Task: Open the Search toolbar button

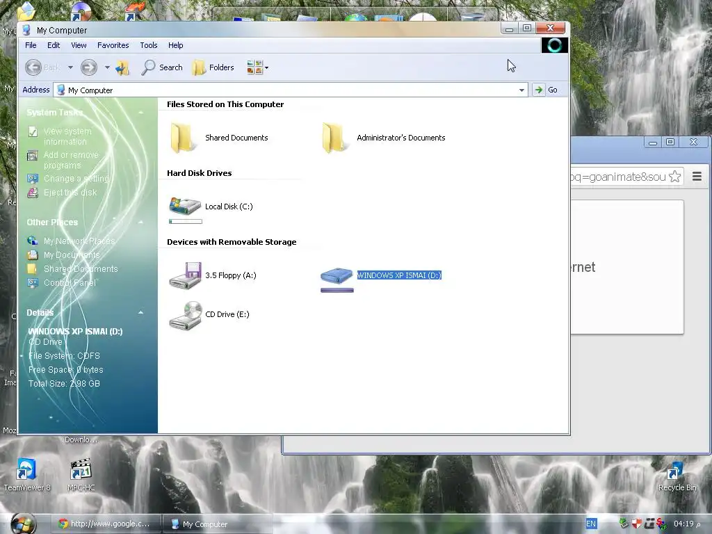Action: tap(161, 67)
